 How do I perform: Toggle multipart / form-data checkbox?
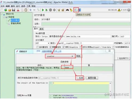[x=81, y=47]
